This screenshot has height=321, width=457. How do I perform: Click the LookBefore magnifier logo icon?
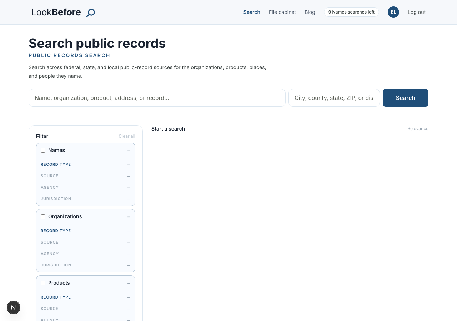[x=91, y=13]
